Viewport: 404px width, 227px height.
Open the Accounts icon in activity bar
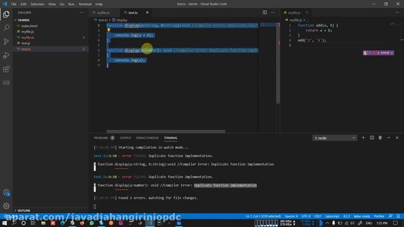coord(6,192)
